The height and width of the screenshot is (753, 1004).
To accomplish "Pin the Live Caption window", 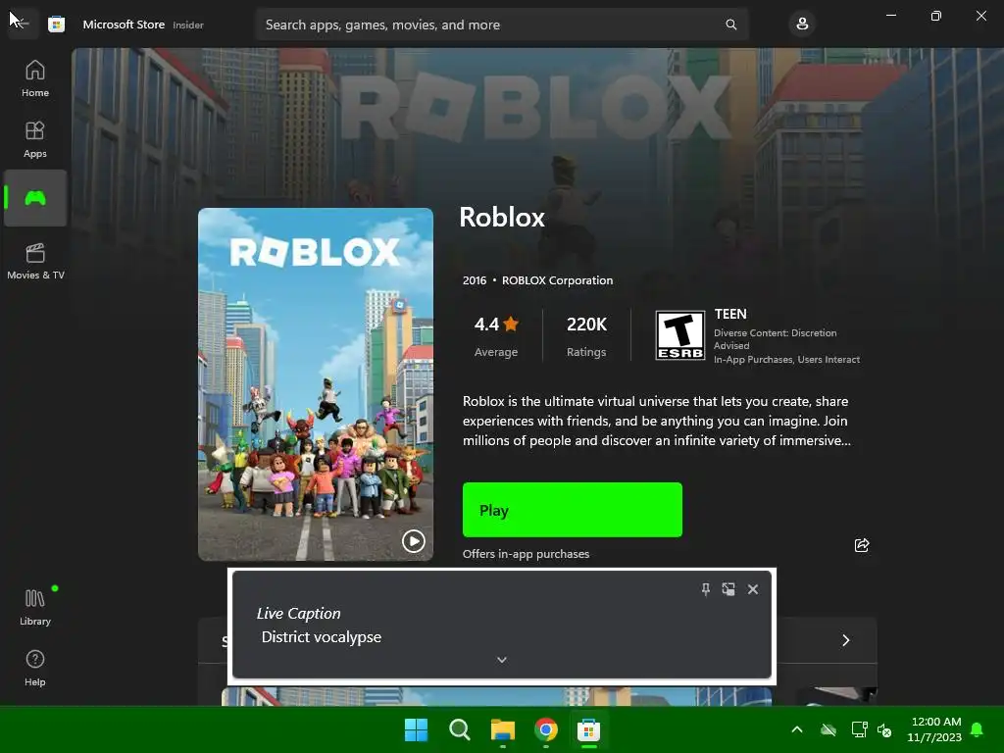I will pos(706,589).
